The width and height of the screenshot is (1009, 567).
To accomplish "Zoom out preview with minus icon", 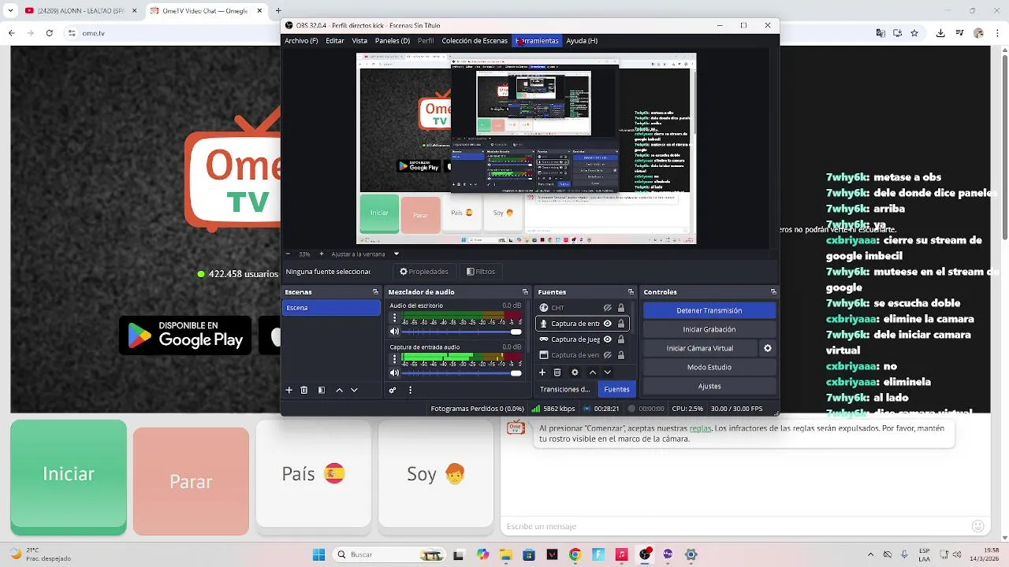I will point(288,254).
